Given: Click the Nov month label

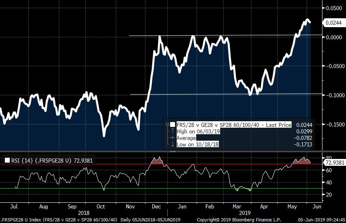Looking at the screenshot, I should 130,206.
